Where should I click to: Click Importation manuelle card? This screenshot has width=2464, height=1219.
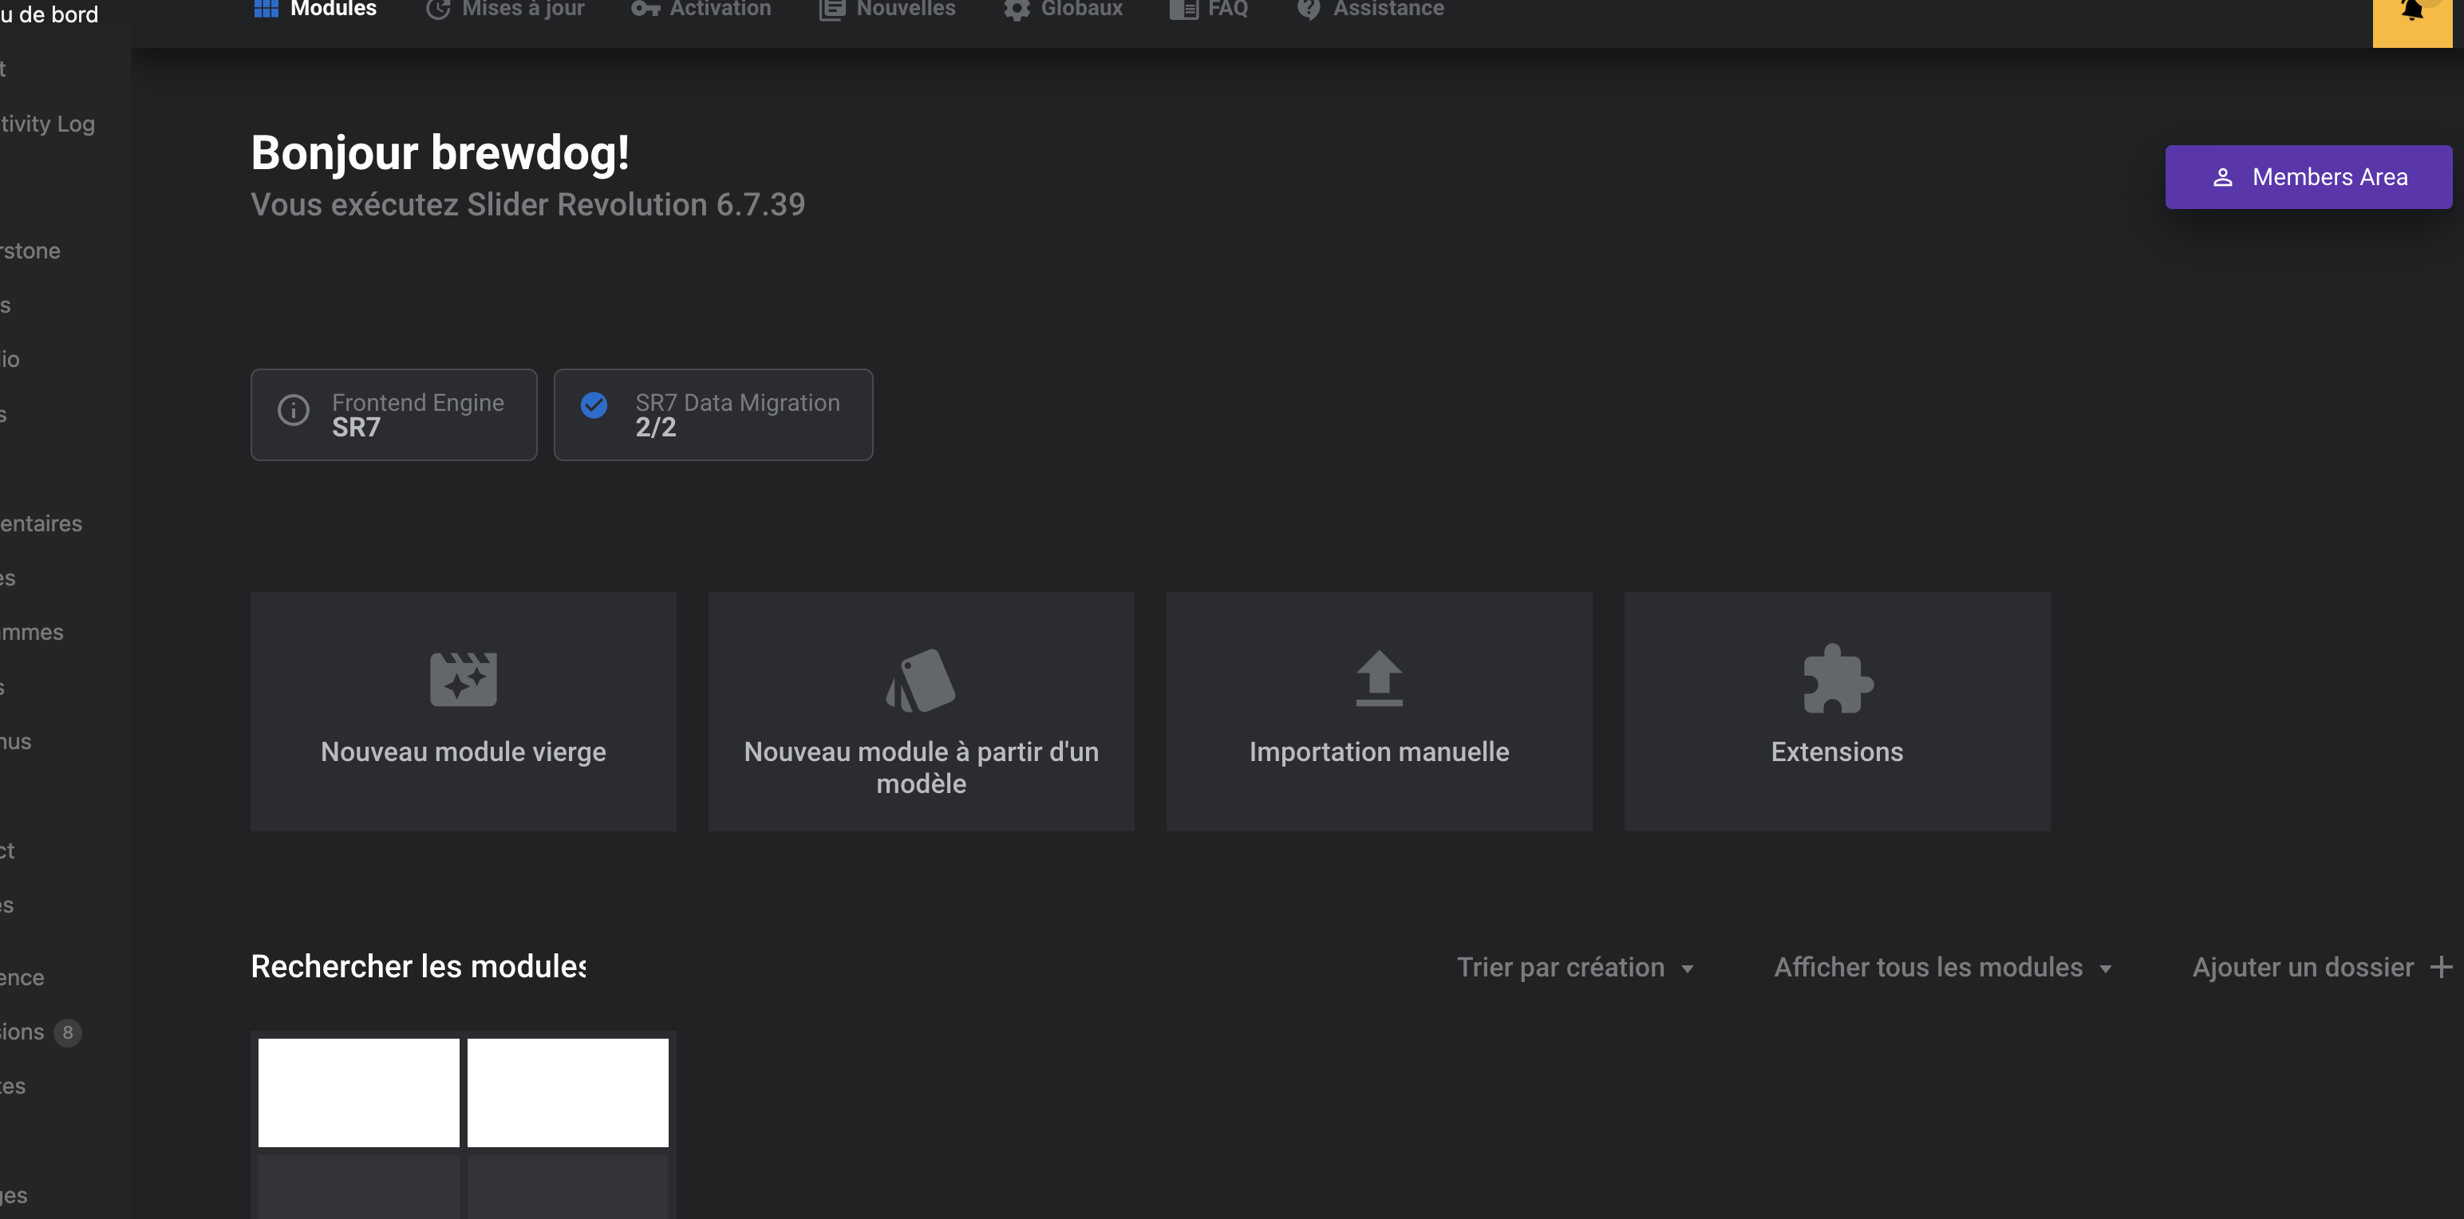click(x=1378, y=712)
